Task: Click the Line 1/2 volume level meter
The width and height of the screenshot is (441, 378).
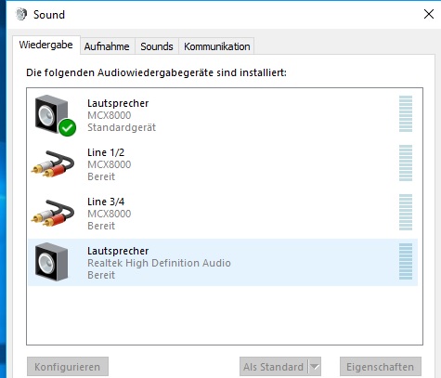Action: (406, 163)
